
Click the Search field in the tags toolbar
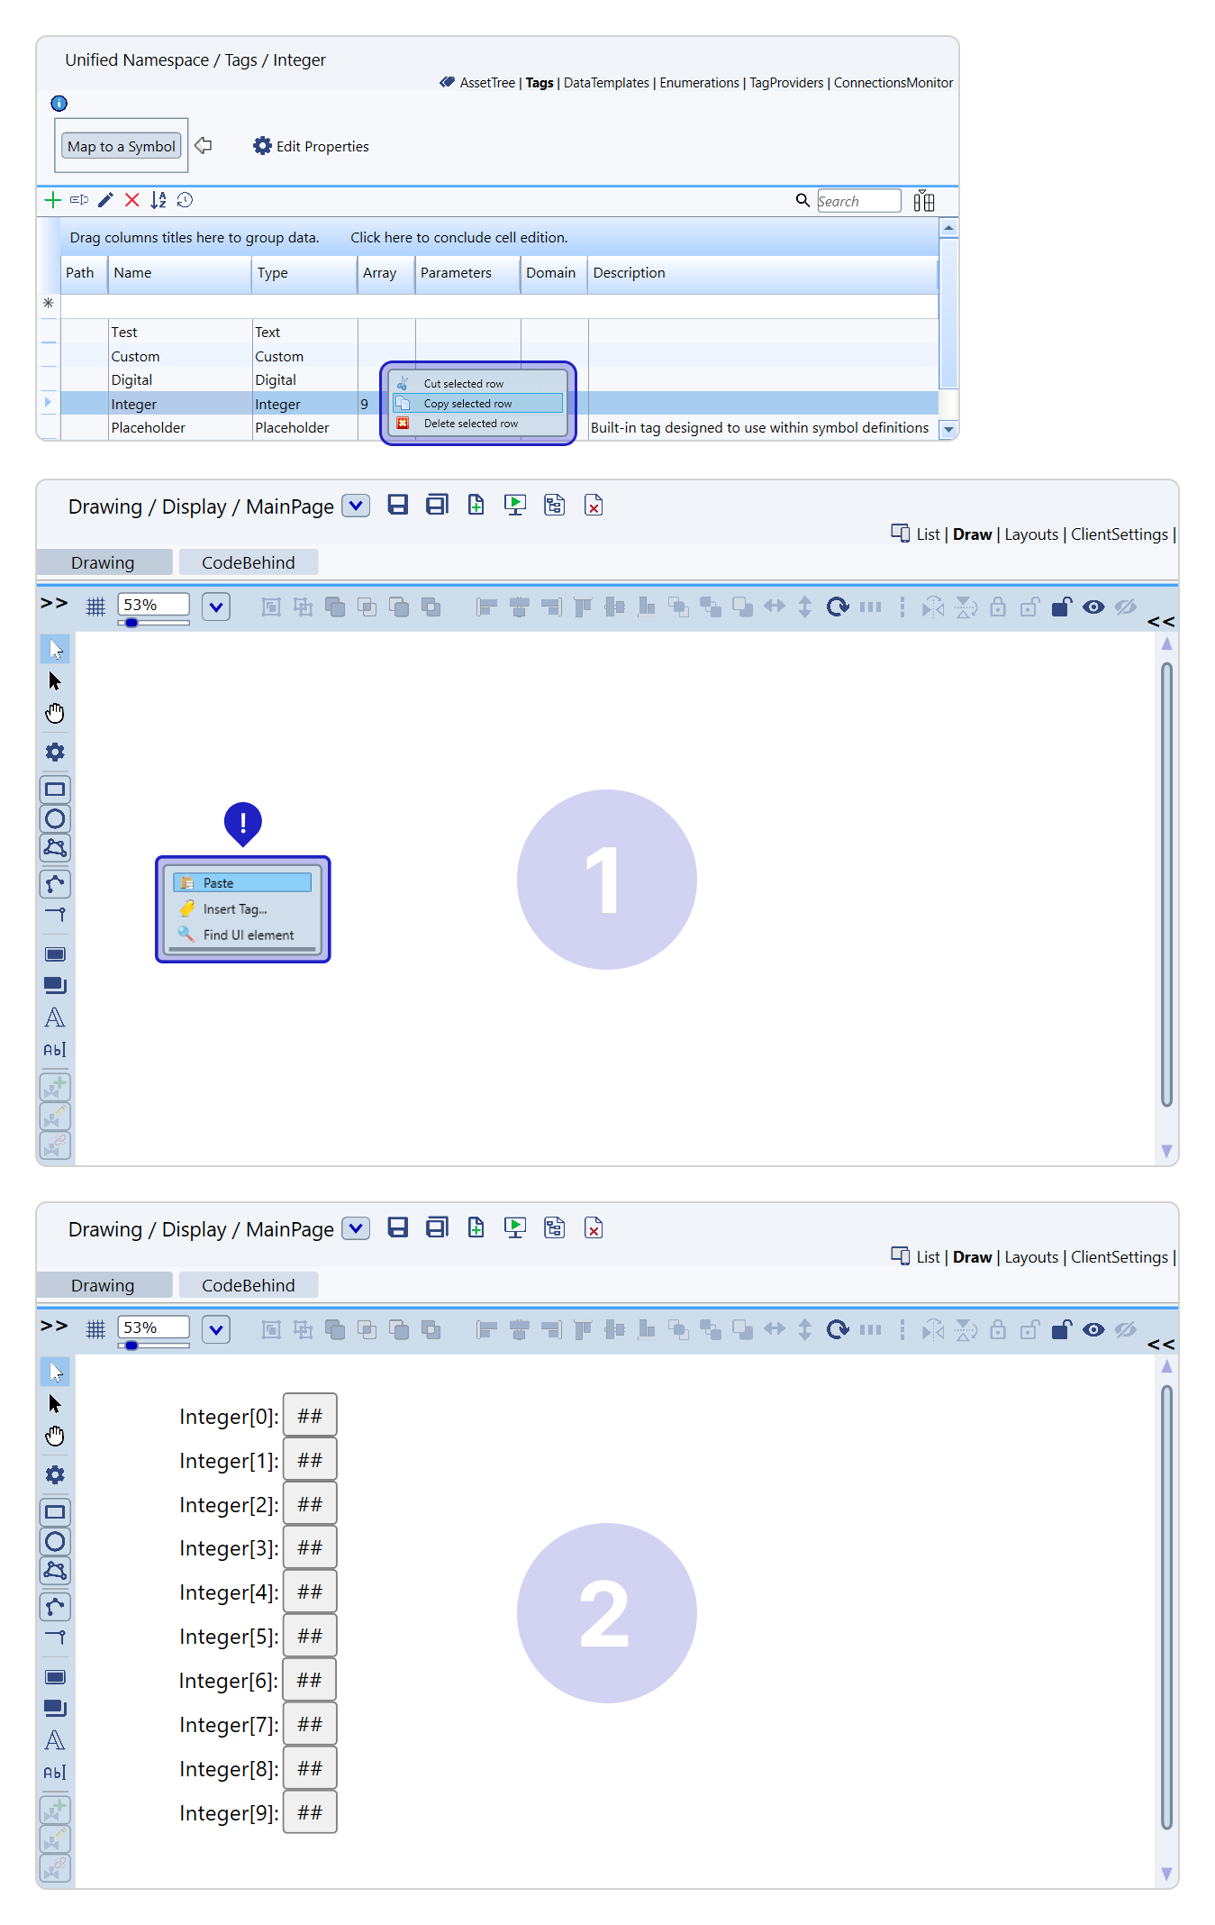click(x=857, y=201)
